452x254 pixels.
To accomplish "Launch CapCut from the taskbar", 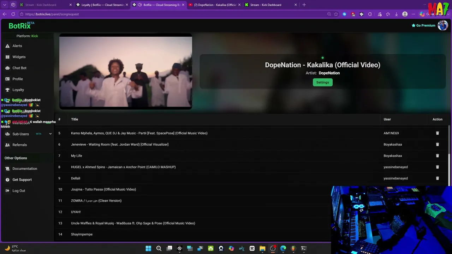I will tap(252, 248).
